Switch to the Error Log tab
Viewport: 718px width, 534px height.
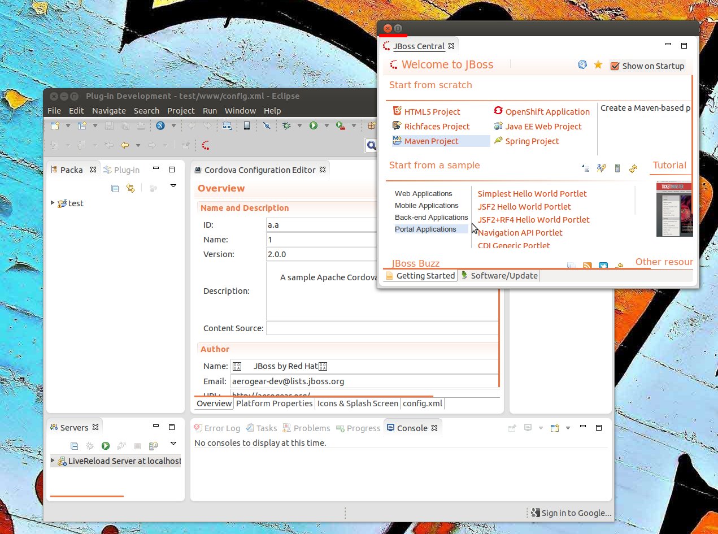point(217,428)
